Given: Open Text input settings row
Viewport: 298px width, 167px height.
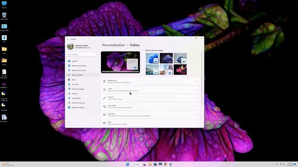Looking at the screenshot, I should coord(150,115).
